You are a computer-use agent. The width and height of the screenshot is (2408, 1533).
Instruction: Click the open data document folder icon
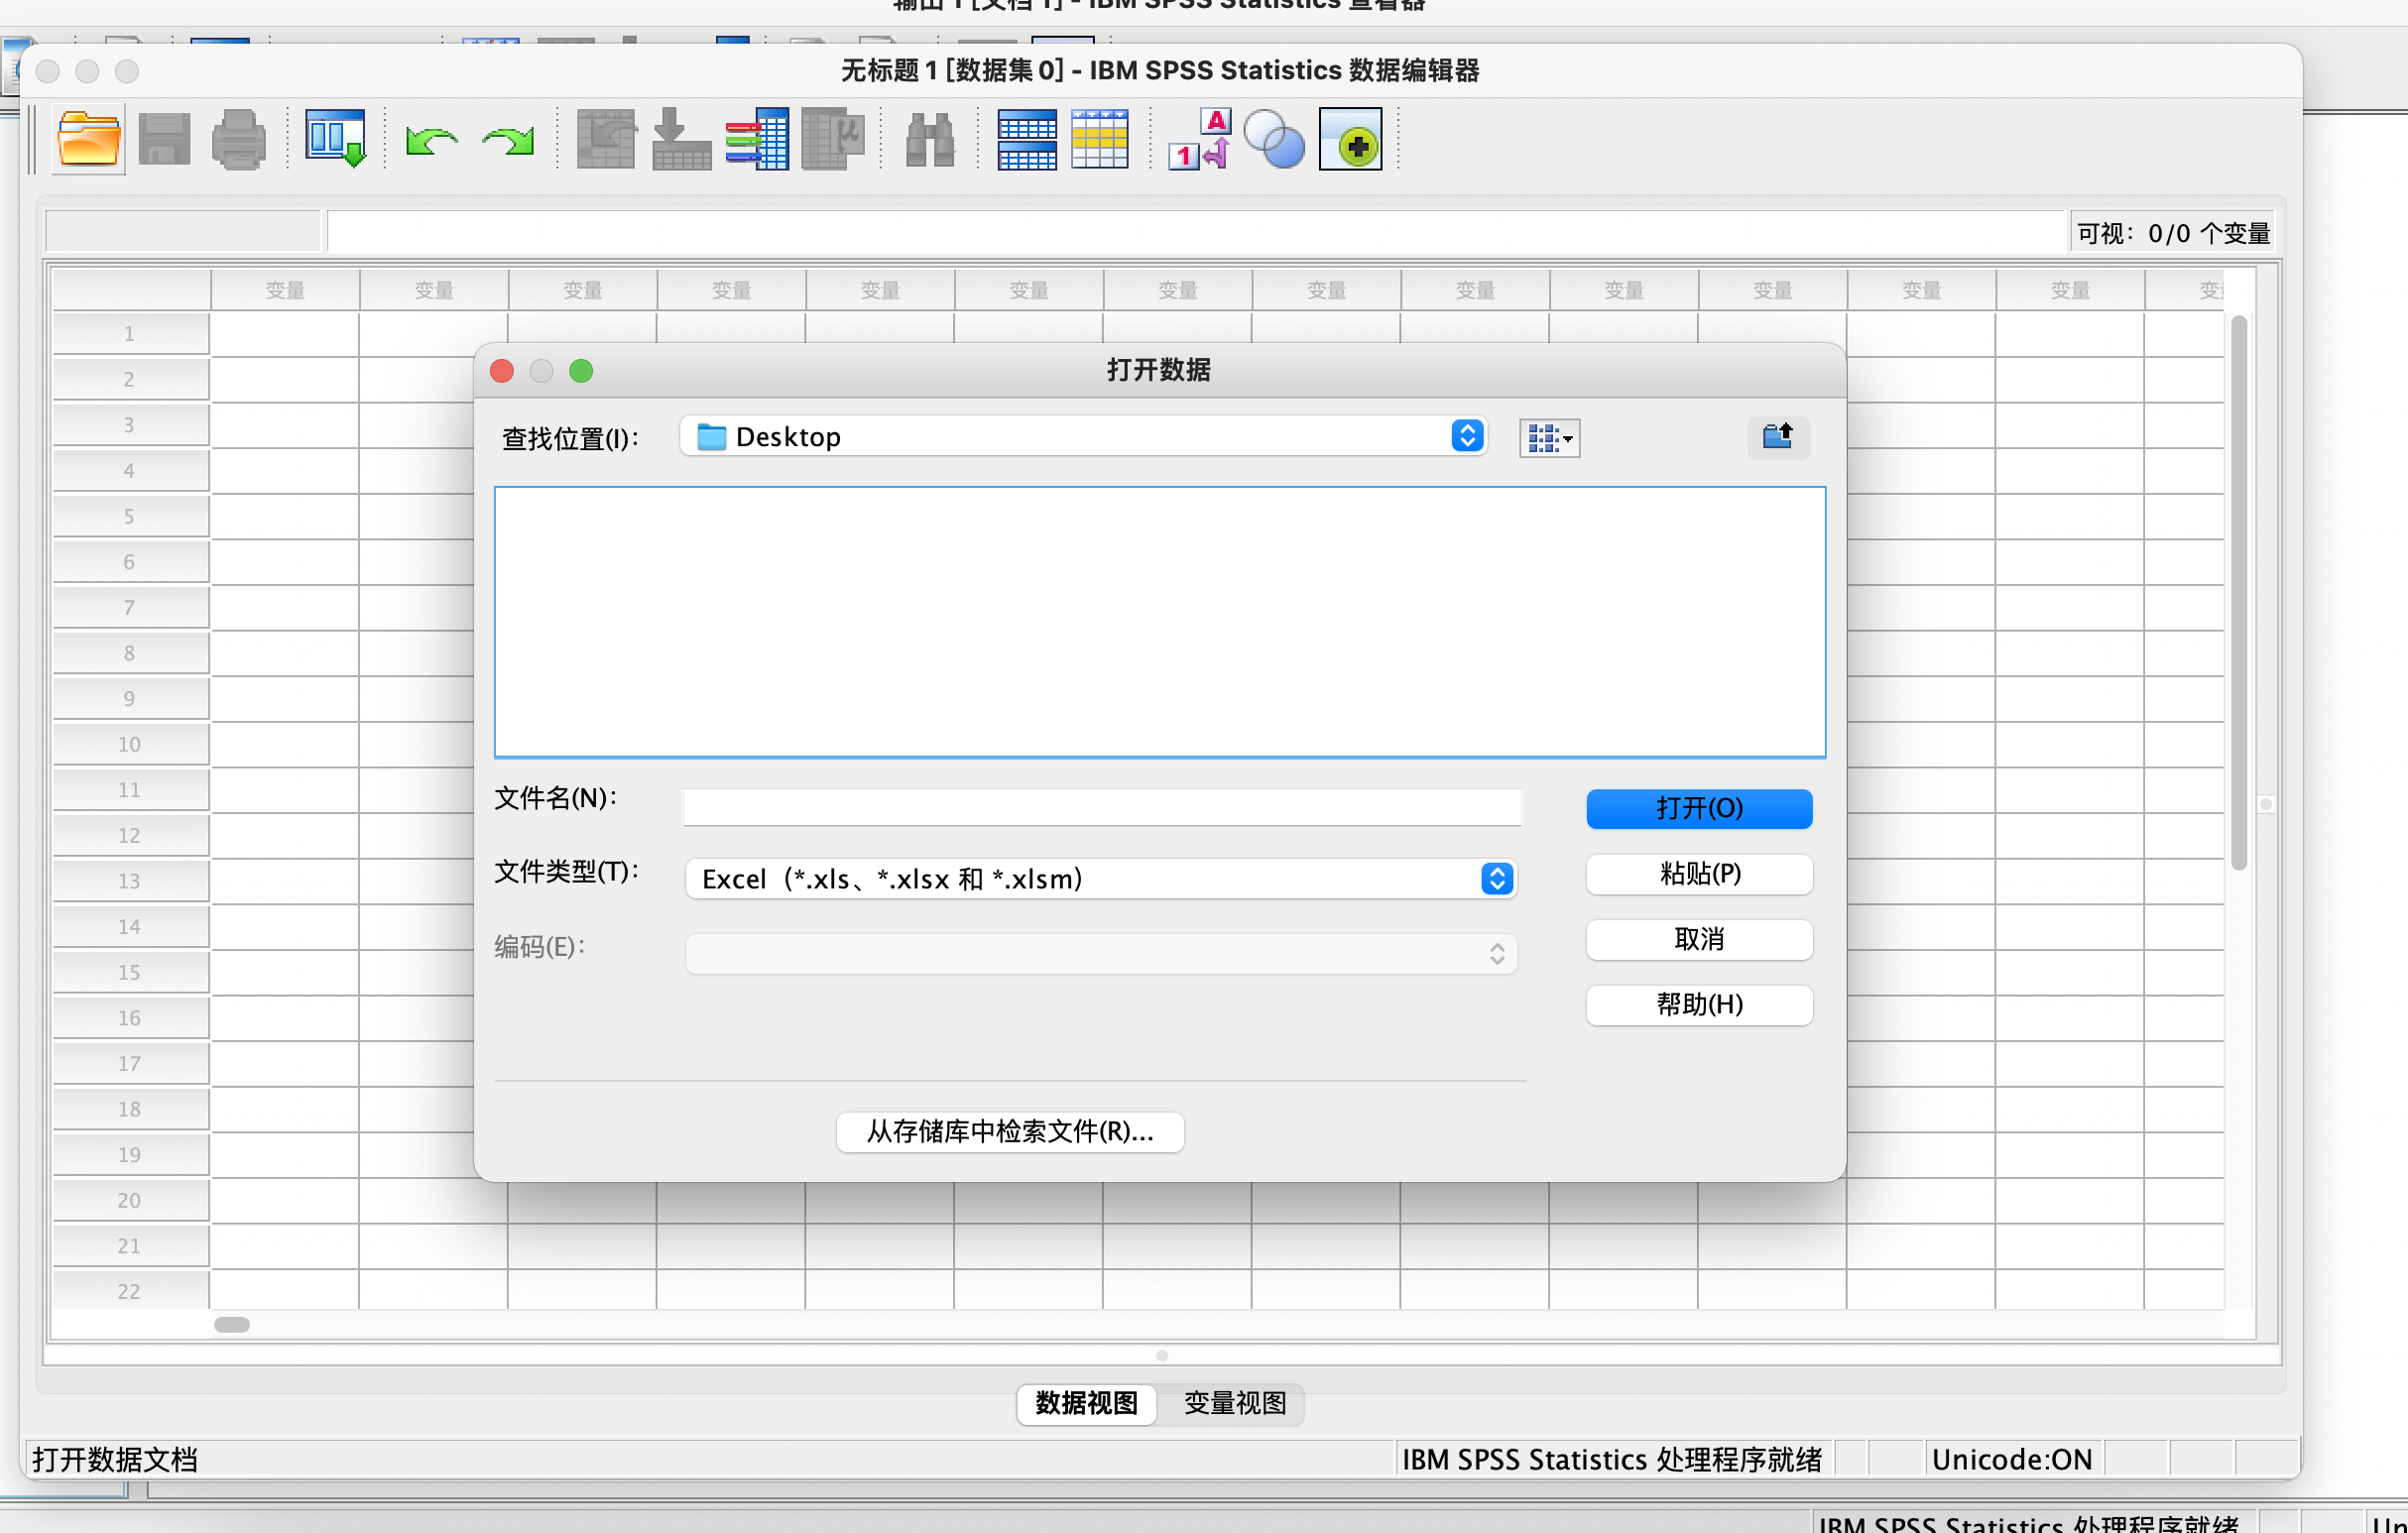click(88, 140)
